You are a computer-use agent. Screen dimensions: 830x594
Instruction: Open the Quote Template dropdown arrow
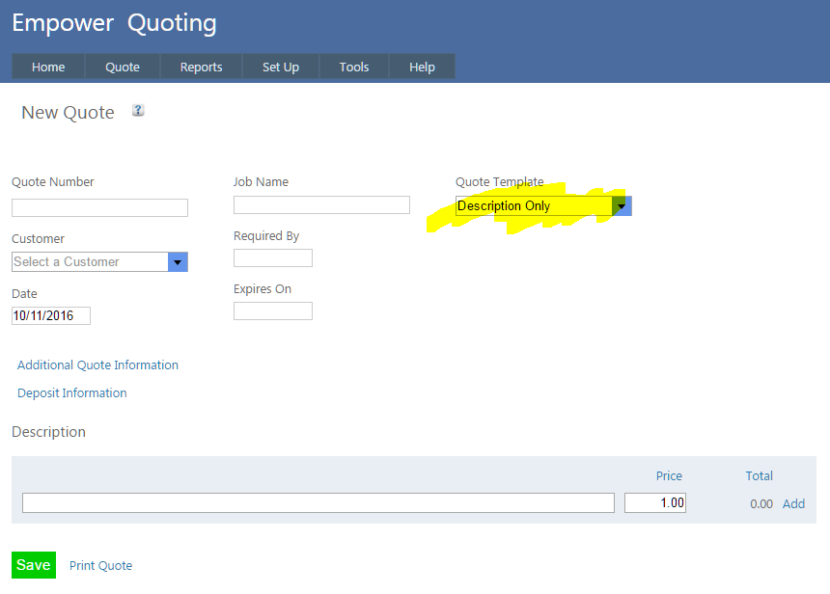pos(622,205)
